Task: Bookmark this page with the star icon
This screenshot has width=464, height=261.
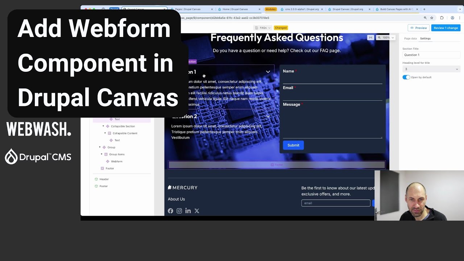Action: 432,17
